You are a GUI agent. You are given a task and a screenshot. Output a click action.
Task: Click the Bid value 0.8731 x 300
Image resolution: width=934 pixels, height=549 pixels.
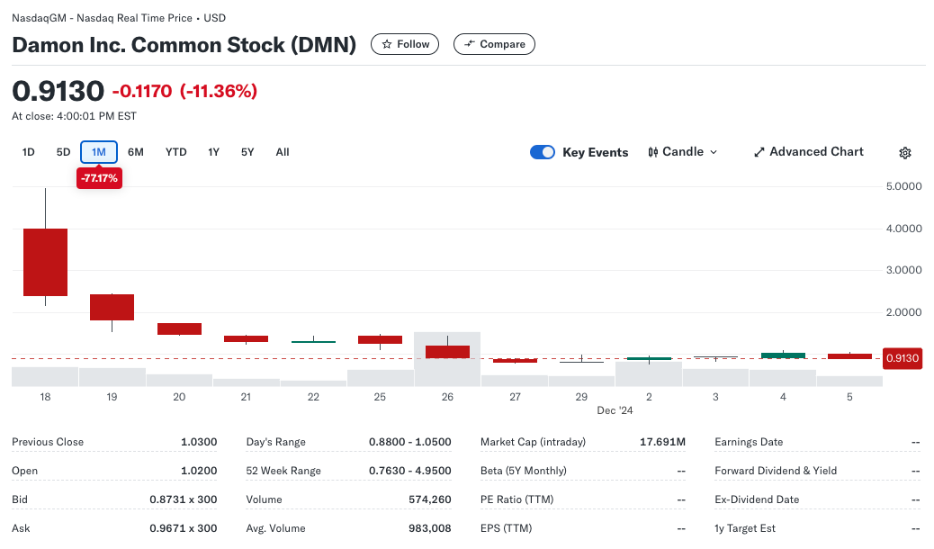[184, 499]
